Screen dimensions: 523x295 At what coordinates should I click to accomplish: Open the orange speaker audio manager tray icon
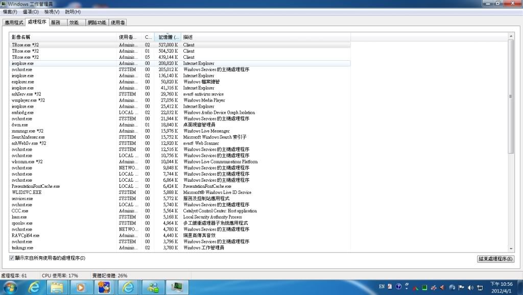click(442, 287)
